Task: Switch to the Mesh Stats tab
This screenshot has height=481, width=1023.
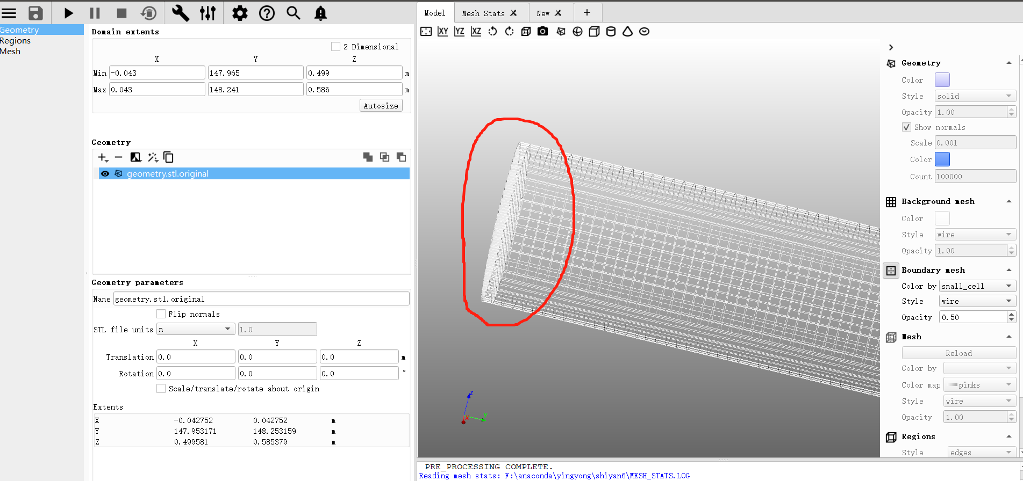Action: [x=483, y=13]
